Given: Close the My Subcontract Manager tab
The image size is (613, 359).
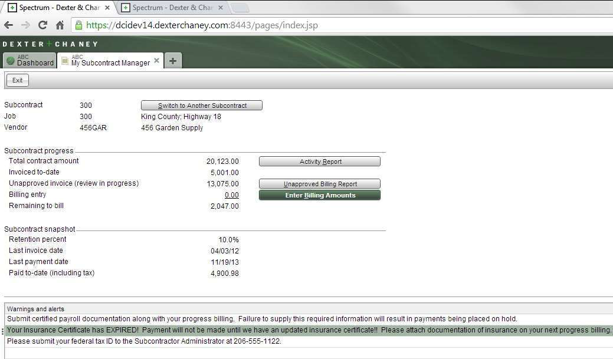Looking at the screenshot, I should point(157,60).
